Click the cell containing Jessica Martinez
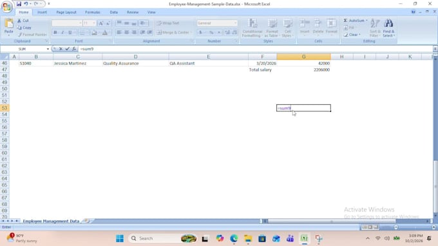Viewport: 438px width, 246px height. point(78,63)
